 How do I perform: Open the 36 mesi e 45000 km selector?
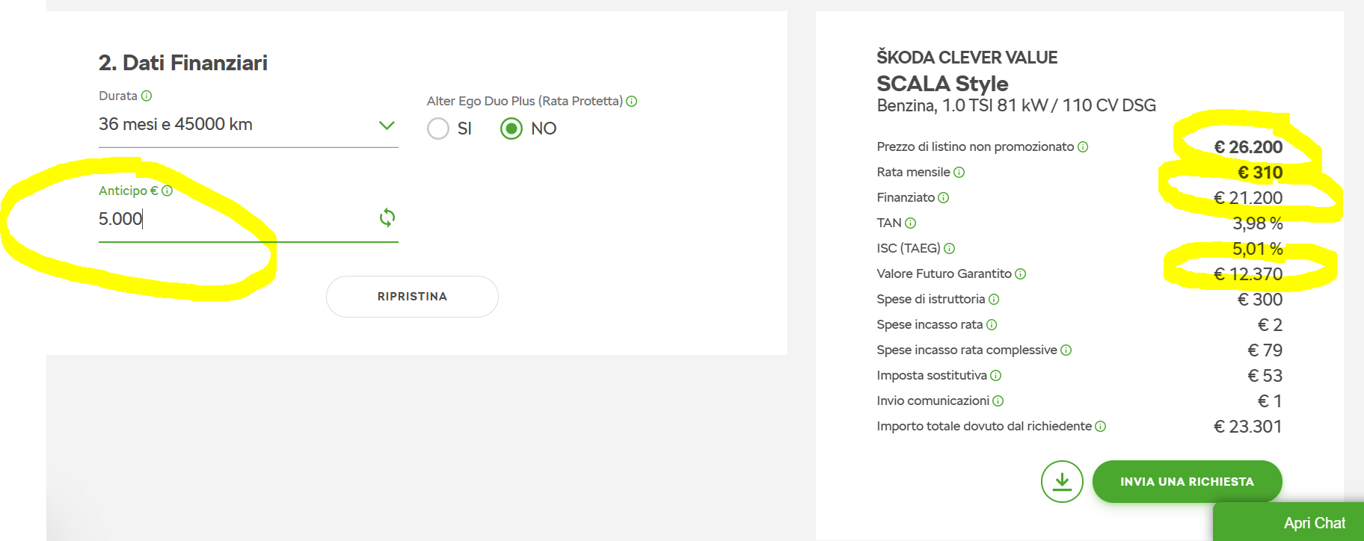(x=248, y=125)
